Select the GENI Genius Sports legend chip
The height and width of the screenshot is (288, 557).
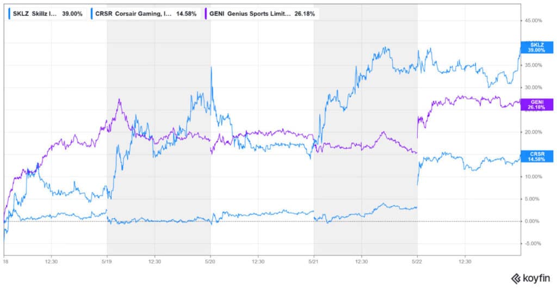(262, 14)
